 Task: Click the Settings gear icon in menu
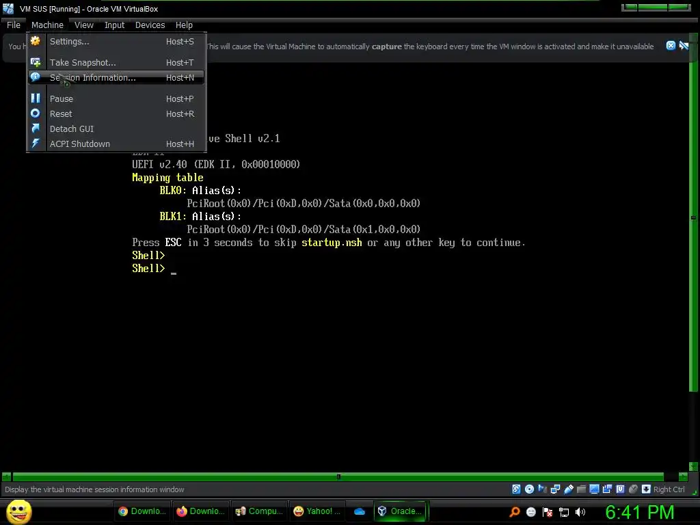36,41
